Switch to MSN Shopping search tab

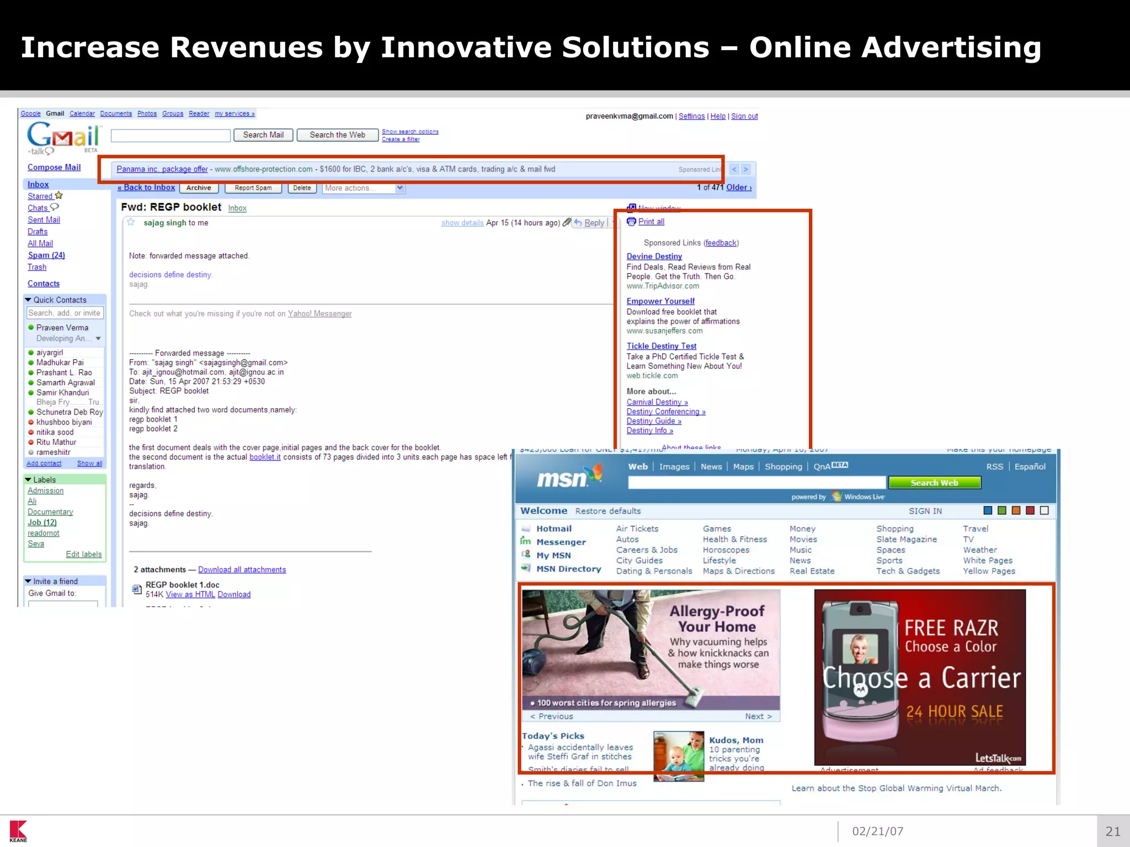point(783,467)
